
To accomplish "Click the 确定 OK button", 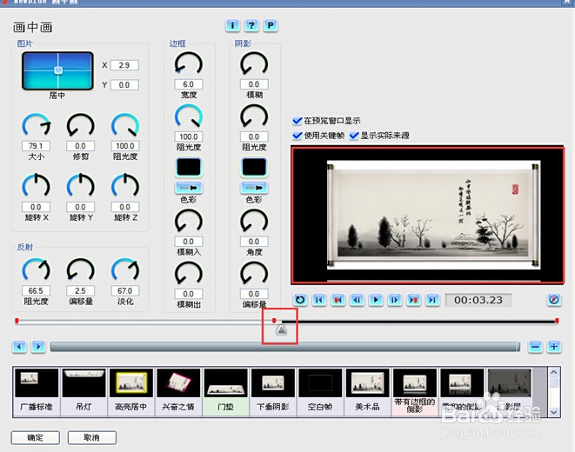I will pos(35,438).
